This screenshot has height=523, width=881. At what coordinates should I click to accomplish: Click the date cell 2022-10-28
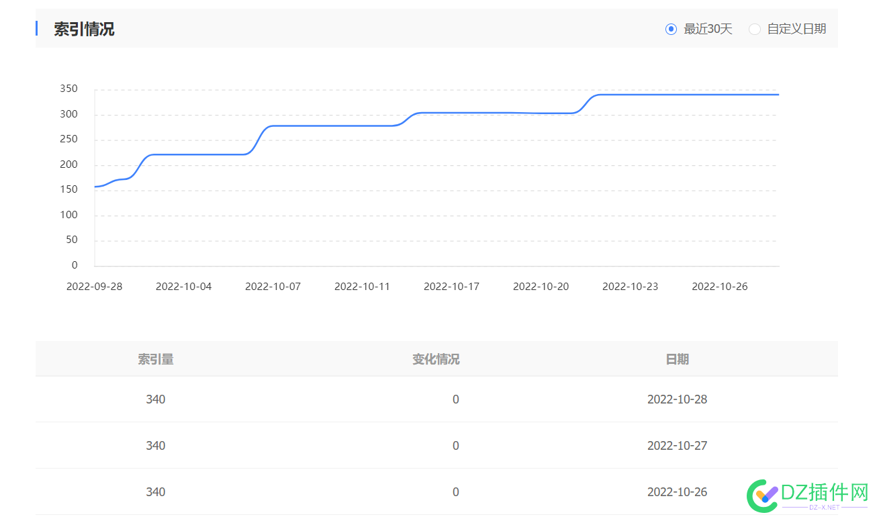[x=677, y=399]
